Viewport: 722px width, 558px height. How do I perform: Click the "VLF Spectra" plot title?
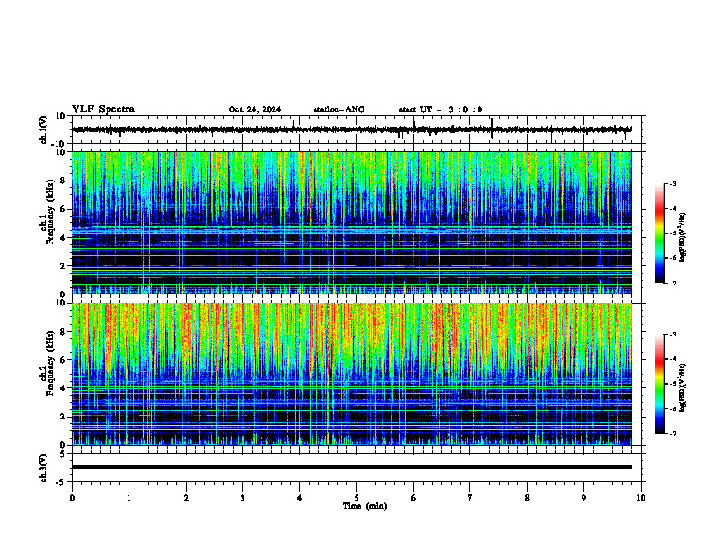coord(103,109)
